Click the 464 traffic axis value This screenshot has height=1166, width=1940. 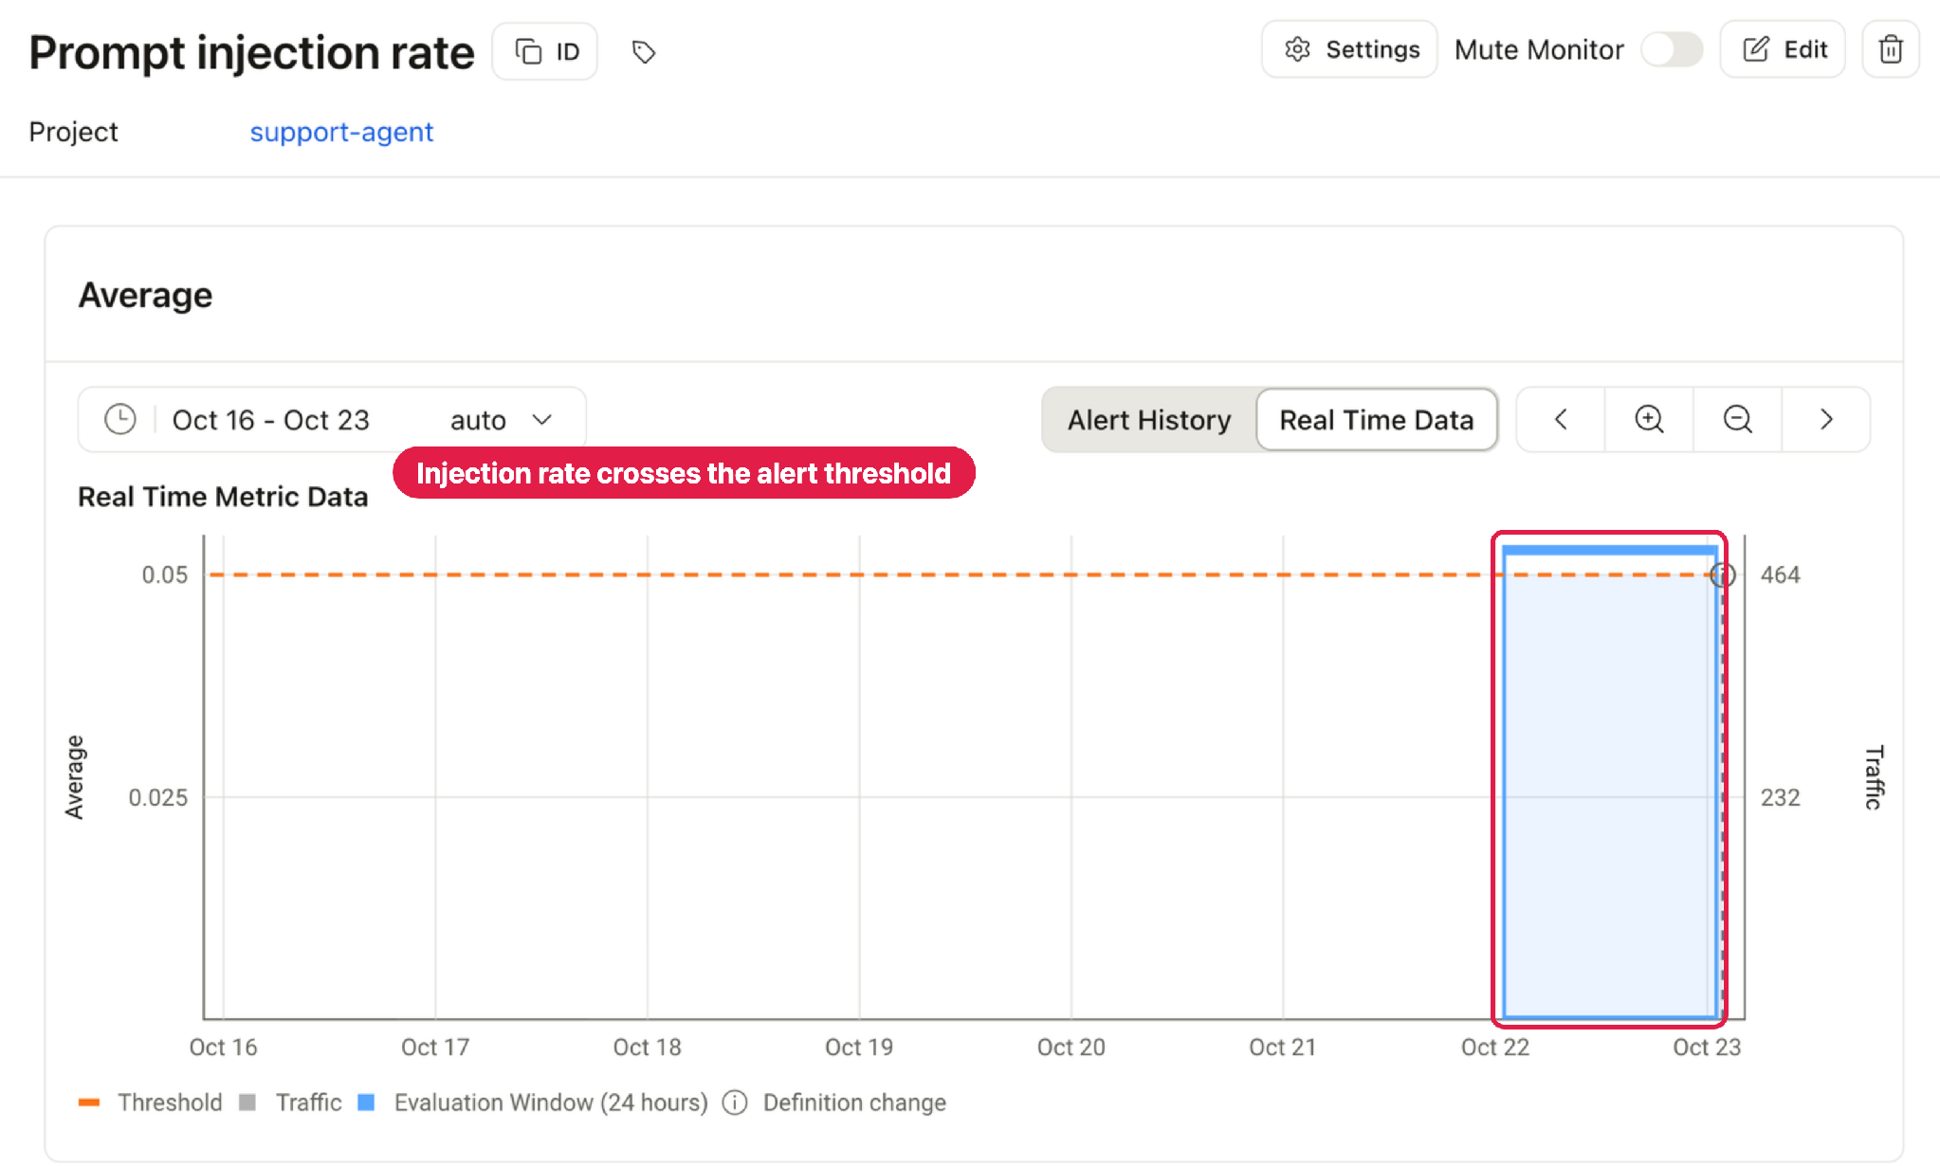[1780, 574]
